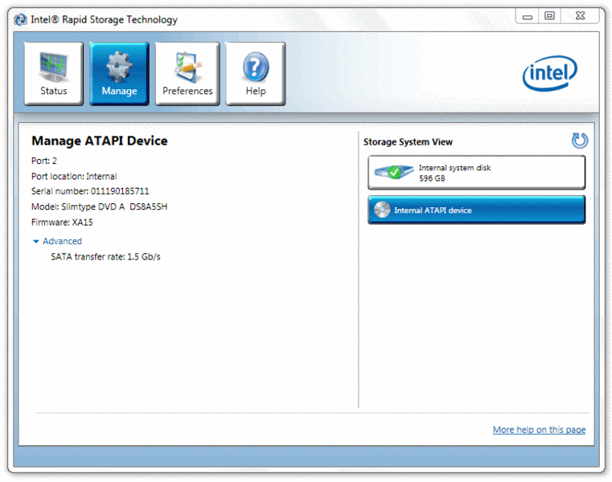The width and height of the screenshot is (612, 482).
Task: Open More help on this page
Action: point(539,430)
